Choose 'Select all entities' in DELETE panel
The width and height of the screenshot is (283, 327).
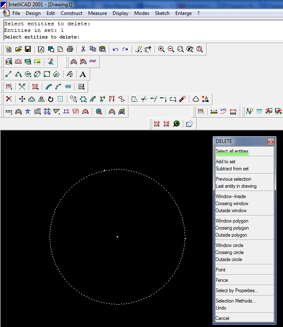pos(232,151)
